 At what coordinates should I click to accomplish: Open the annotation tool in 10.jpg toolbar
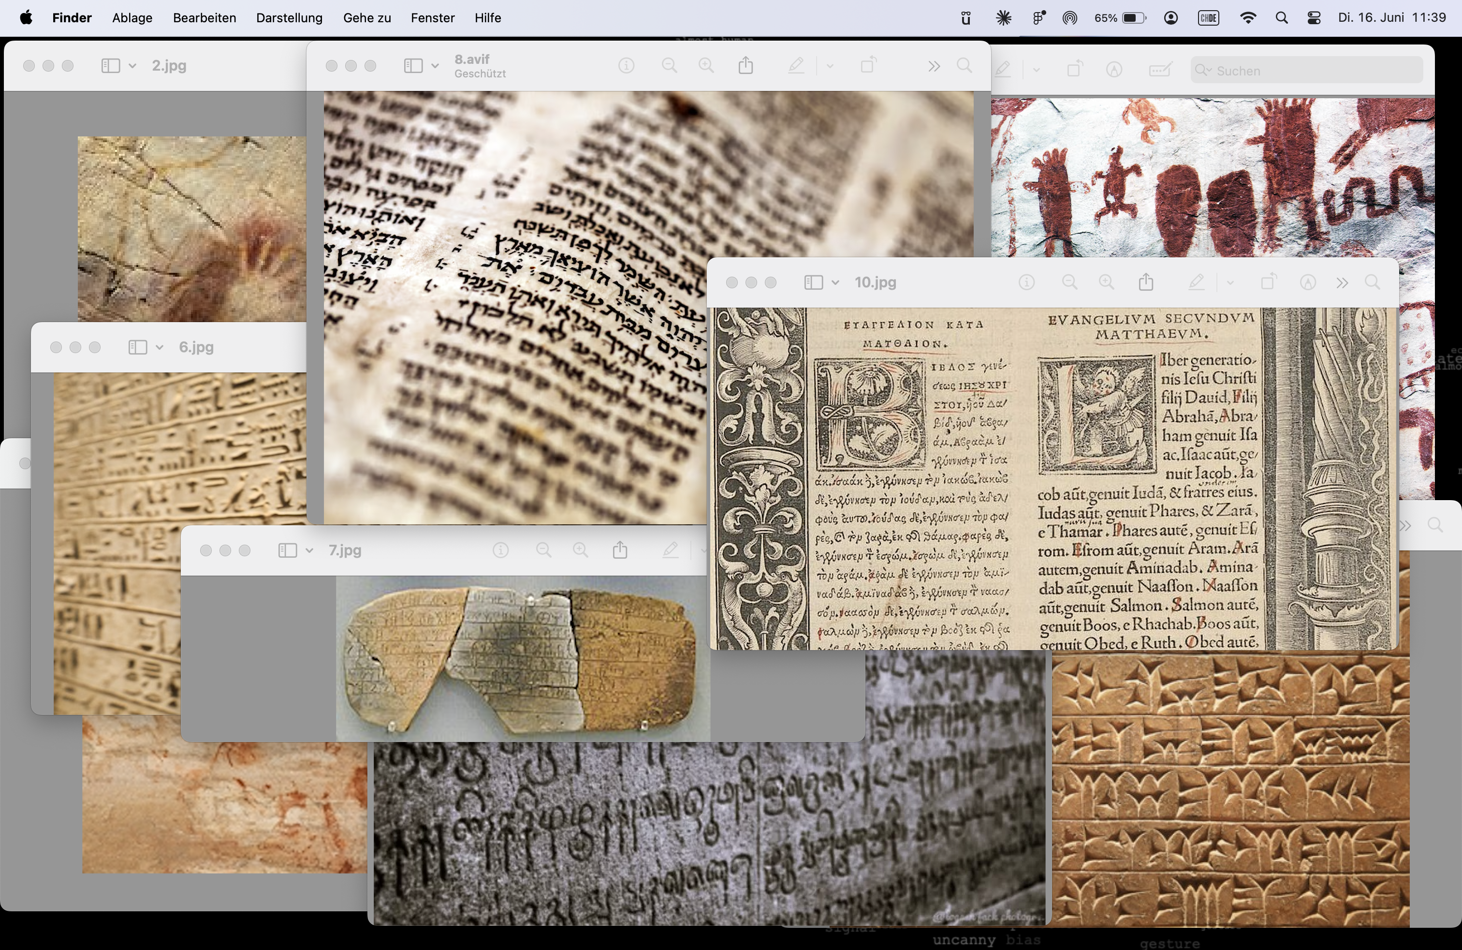[x=1308, y=282]
